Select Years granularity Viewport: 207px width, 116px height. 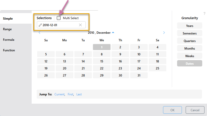[190, 26]
